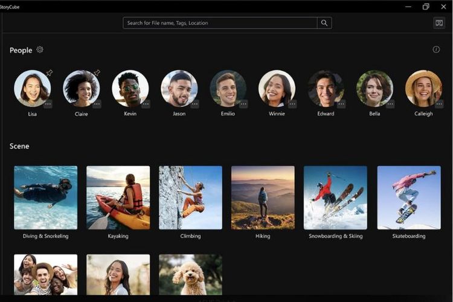Screen dimensions: 453x302
Task: Toggle the pin icon on Lisa
Action: coord(50,73)
